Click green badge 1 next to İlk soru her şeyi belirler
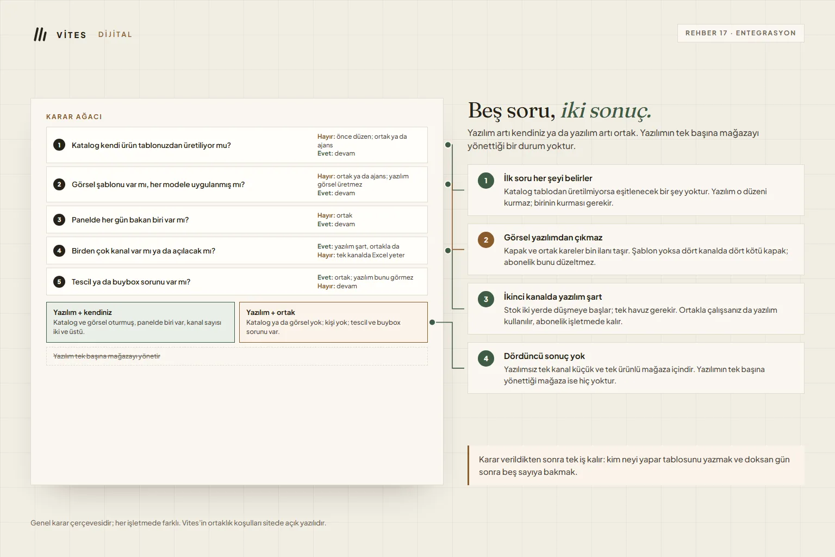This screenshot has width=835, height=557. 486,181
